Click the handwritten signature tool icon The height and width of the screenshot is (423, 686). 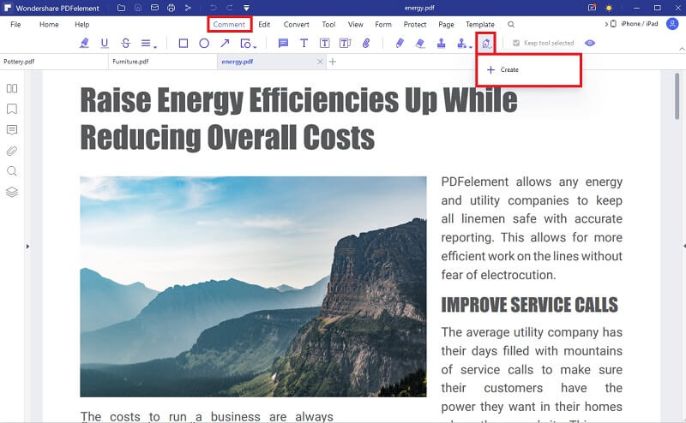tap(486, 43)
